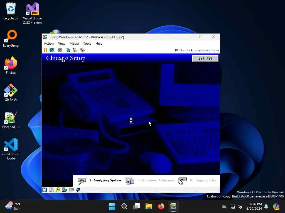Pause emulation with the pause icon
The height and width of the screenshot is (213, 285).
point(45,50)
